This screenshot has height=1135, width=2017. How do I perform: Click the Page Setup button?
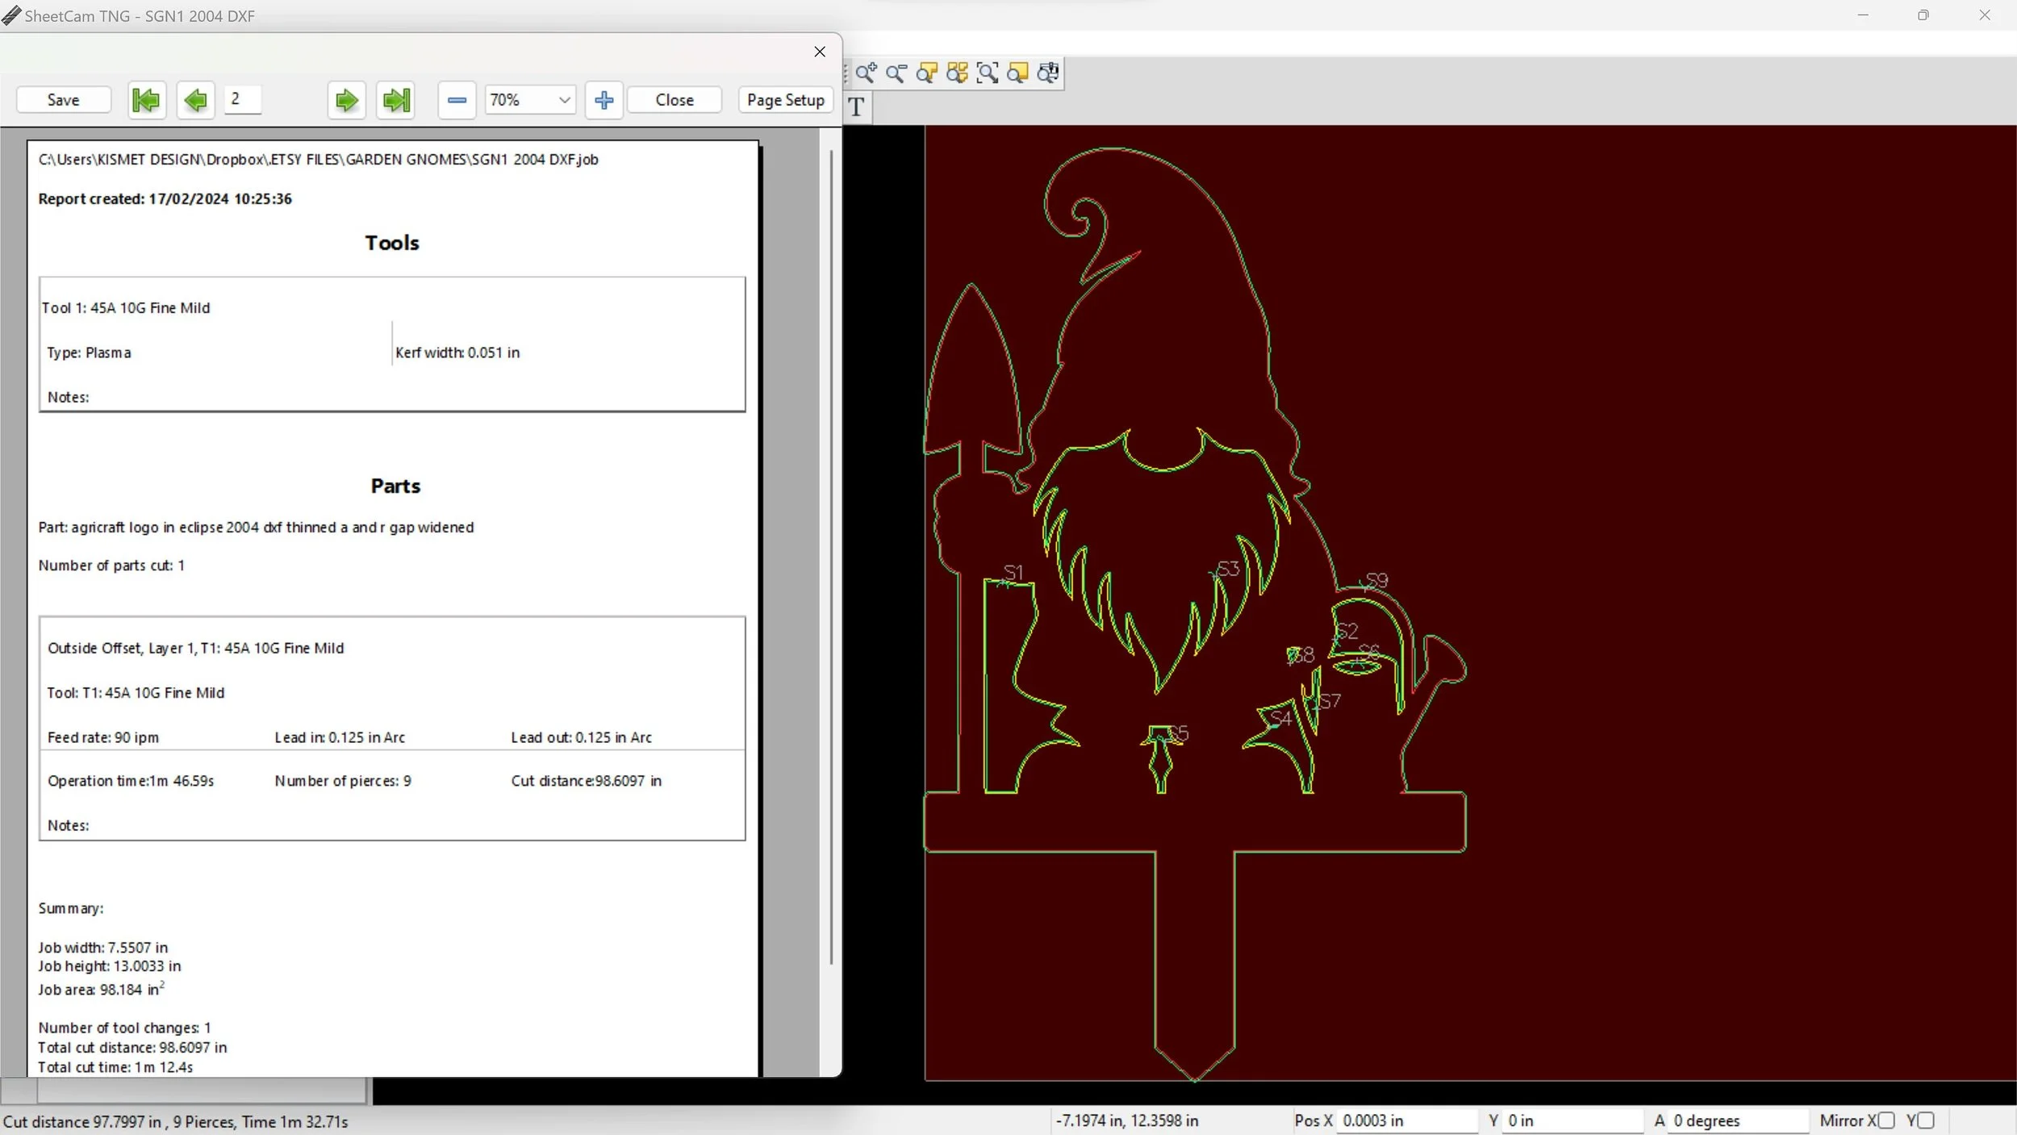785,100
